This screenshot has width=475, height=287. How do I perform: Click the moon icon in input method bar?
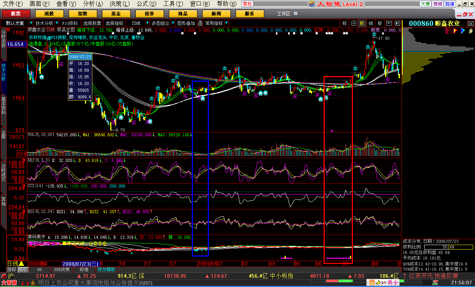(x=377, y=283)
